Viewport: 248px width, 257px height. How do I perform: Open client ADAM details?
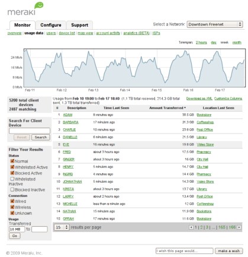[x=67, y=115]
